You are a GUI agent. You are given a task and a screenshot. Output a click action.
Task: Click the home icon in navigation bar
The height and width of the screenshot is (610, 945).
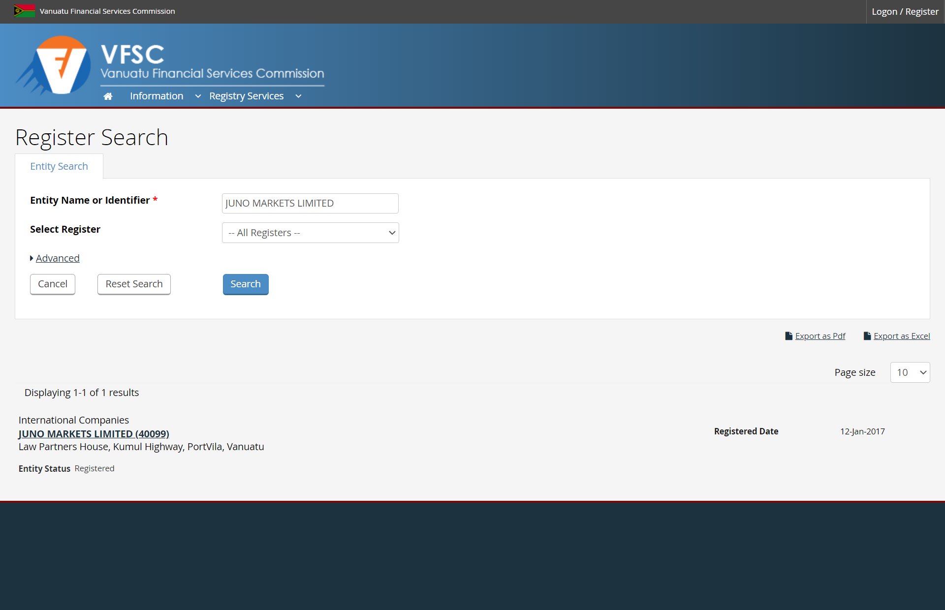click(108, 96)
